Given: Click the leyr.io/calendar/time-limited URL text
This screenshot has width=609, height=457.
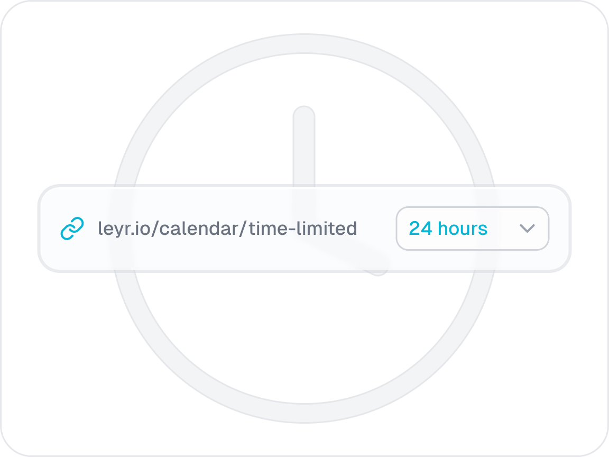Looking at the screenshot, I should click(227, 229).
